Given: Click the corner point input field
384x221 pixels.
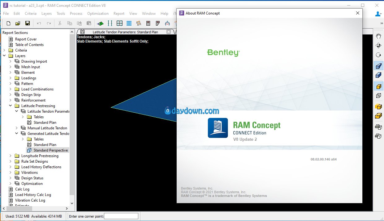Looking at the screenshot, I should click(121, 216).
